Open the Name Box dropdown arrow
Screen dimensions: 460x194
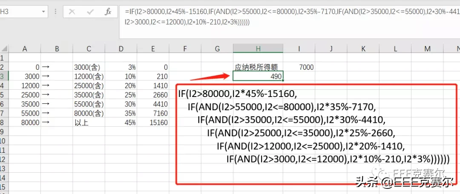point(44,12)
